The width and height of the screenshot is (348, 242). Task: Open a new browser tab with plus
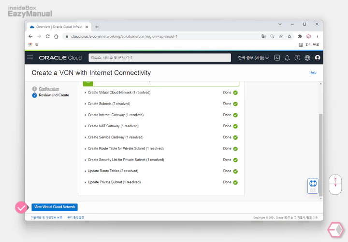(x=97, y=27)
